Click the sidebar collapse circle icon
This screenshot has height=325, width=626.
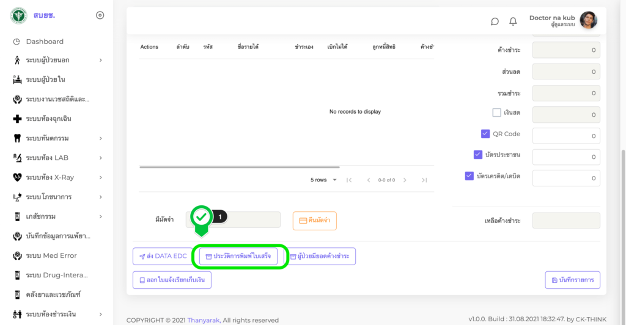click(x=100, y=15)
